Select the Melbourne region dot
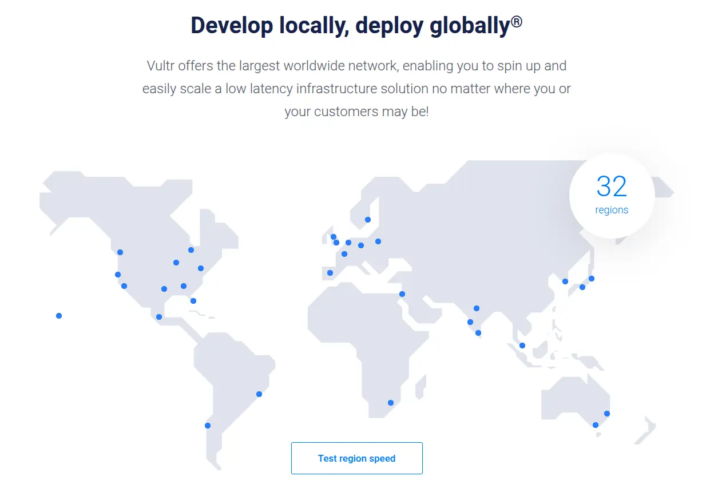722x496 pixels. 597,424
